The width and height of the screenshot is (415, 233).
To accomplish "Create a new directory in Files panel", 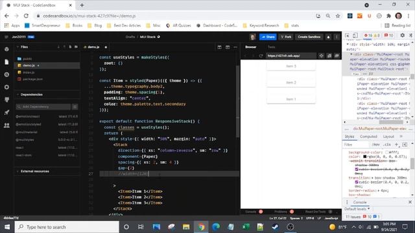I will [x=77, y=47].
